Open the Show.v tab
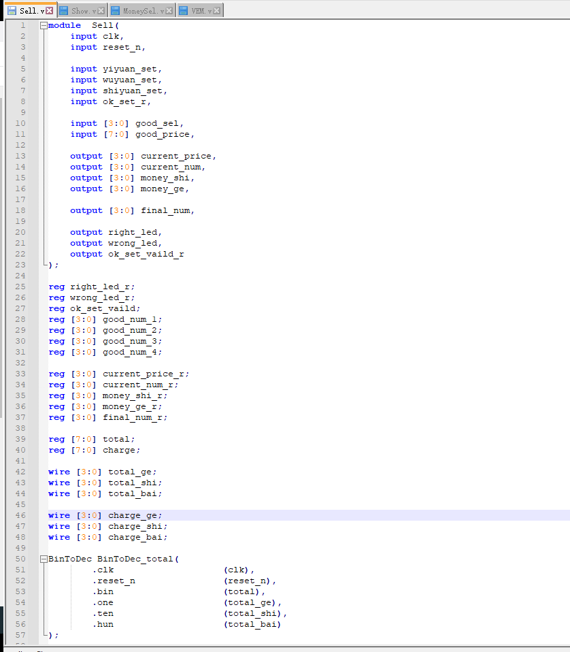The image size is (570, 652). (83, 11)
